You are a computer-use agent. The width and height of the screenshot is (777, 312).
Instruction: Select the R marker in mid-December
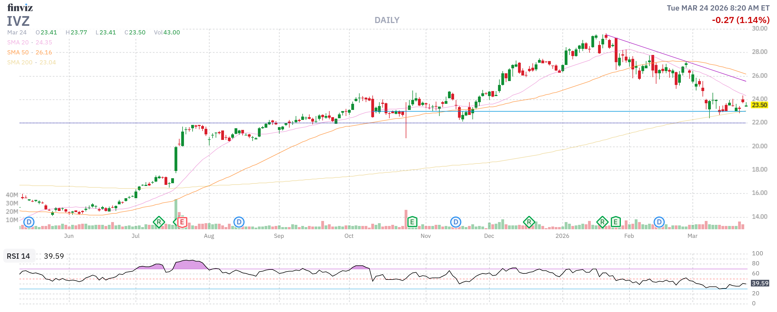[x=530, y=222]
